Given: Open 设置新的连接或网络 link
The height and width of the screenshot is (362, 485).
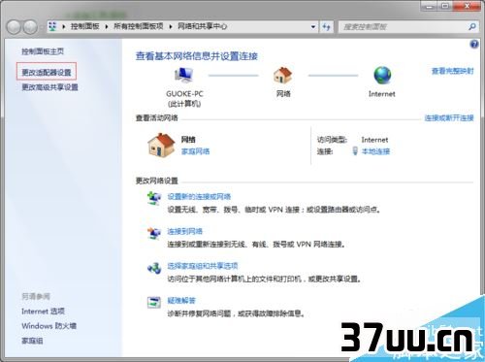Looking at the screenshot, I should pos(199,196).
